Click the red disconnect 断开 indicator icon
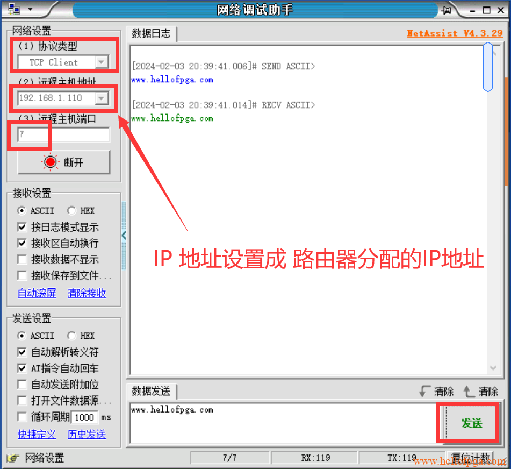The height and width of the screenshot is (469, 511). pos(50,162)
